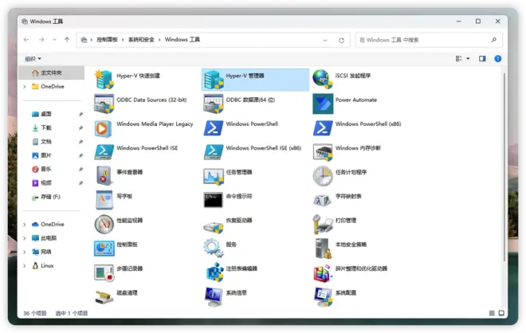Expand the Linux tree node
526x333 pixels.
(x=25, y=265)
